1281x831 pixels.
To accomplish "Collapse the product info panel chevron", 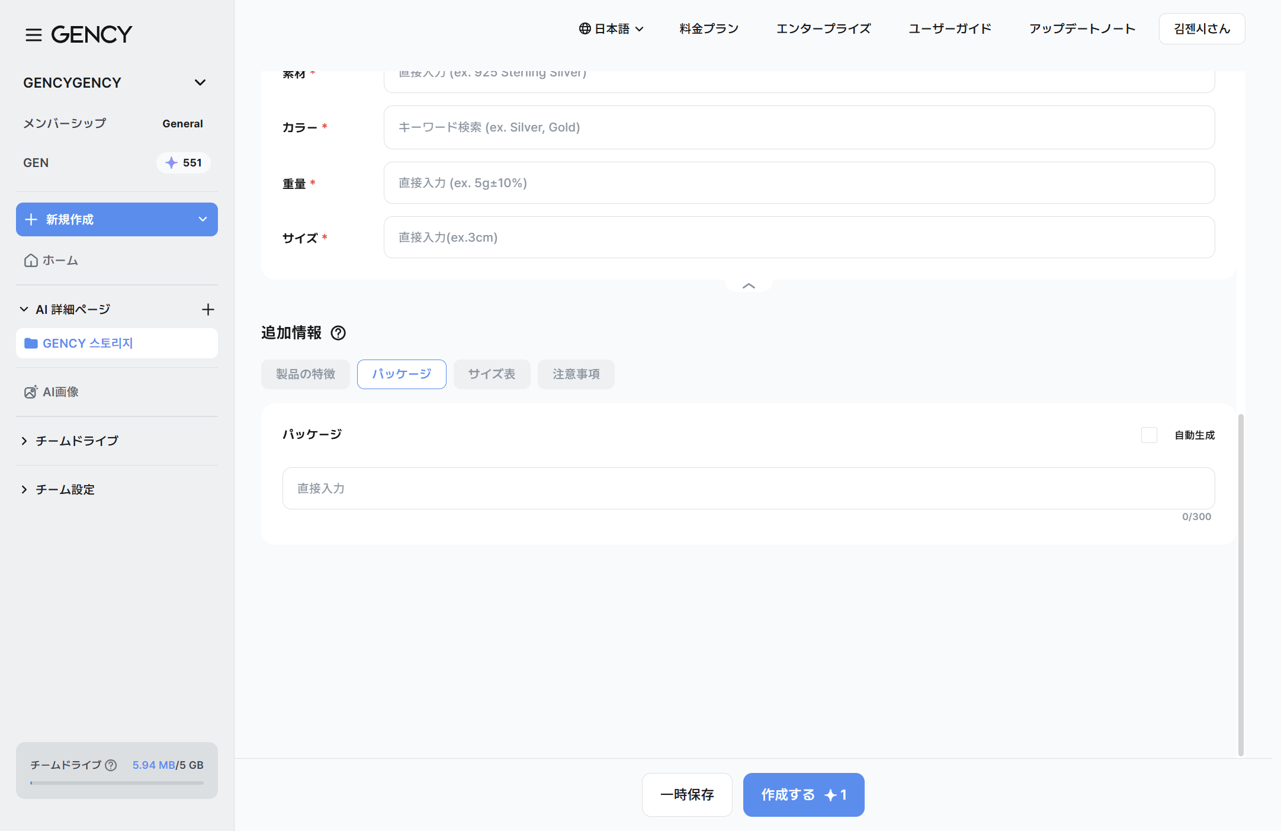I will (x=749, y=285).
